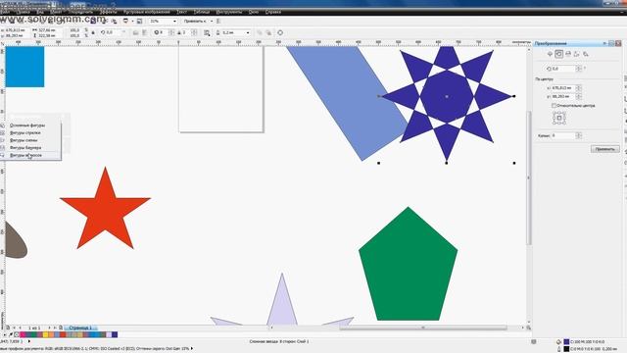Click the mirror vertically icon
Screen dimensions: 627x353
pos(144,32)
